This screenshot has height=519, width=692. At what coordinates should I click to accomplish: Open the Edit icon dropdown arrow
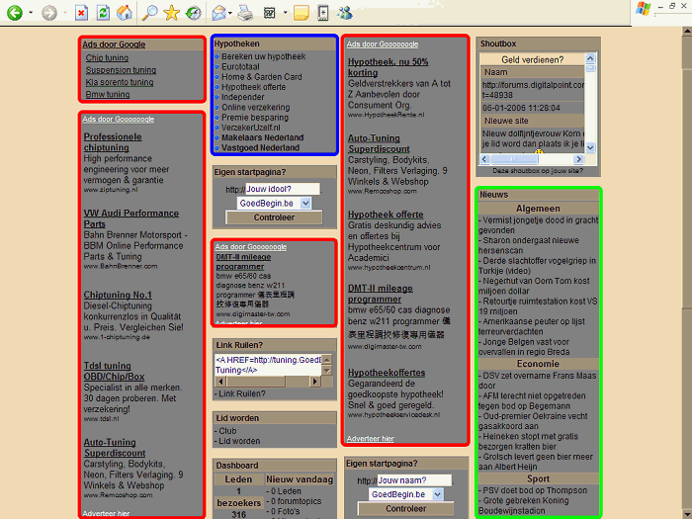(285, 12)
